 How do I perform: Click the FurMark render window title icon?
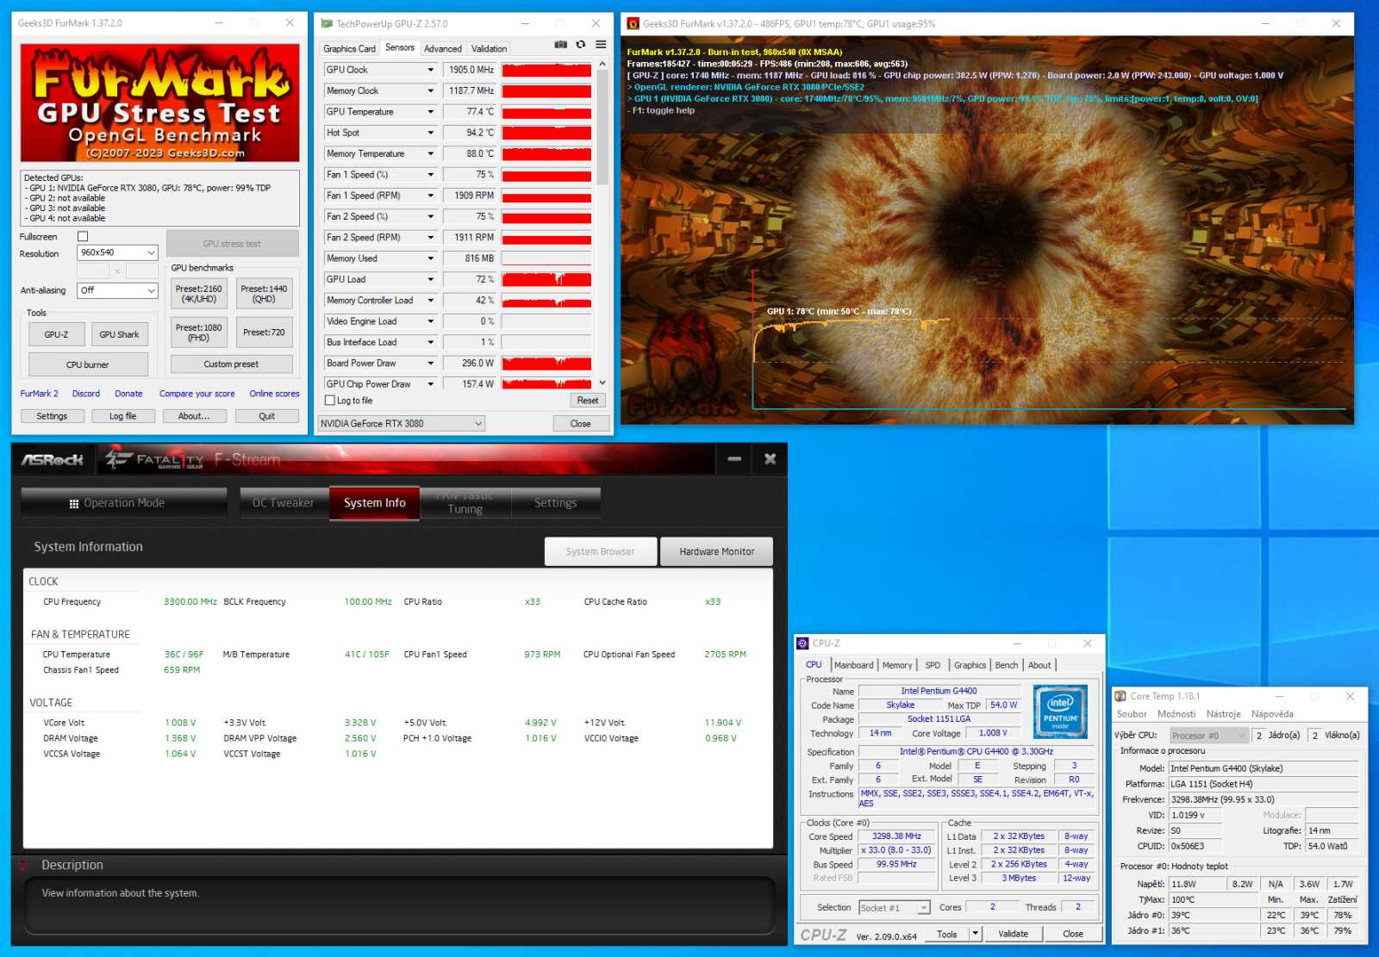pyautogui.click(x=633, y=23)
